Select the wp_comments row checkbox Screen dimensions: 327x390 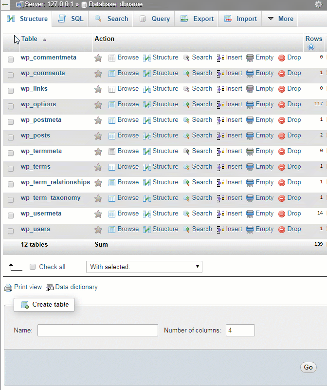click(11, 75)
